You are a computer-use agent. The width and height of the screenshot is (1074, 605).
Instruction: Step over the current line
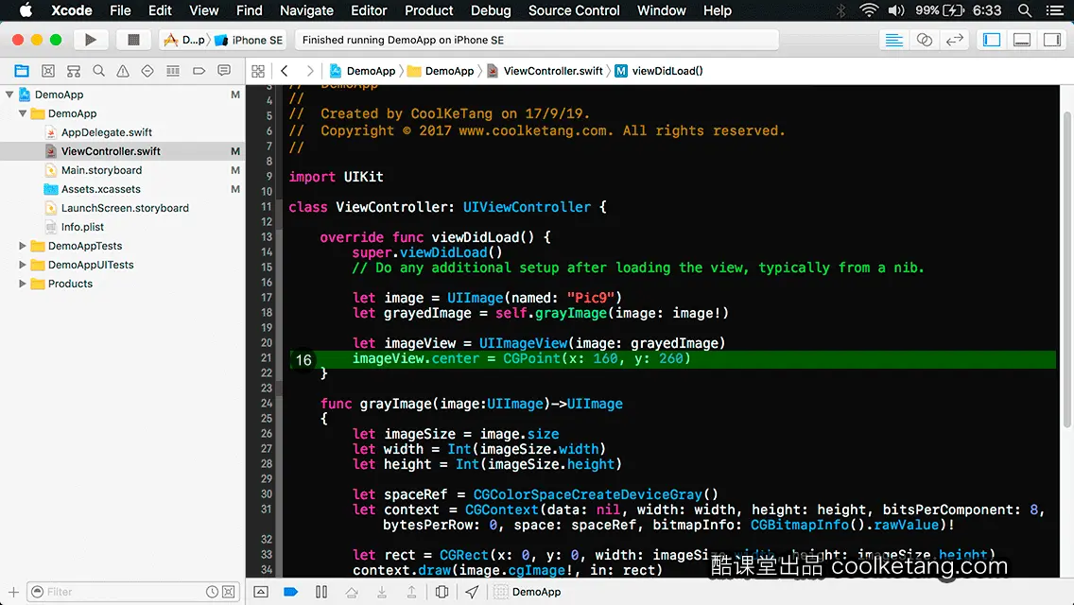352,592
